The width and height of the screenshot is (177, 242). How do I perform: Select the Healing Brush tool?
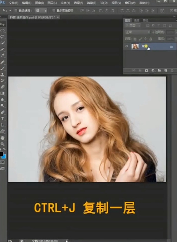(x=3, y=62)
